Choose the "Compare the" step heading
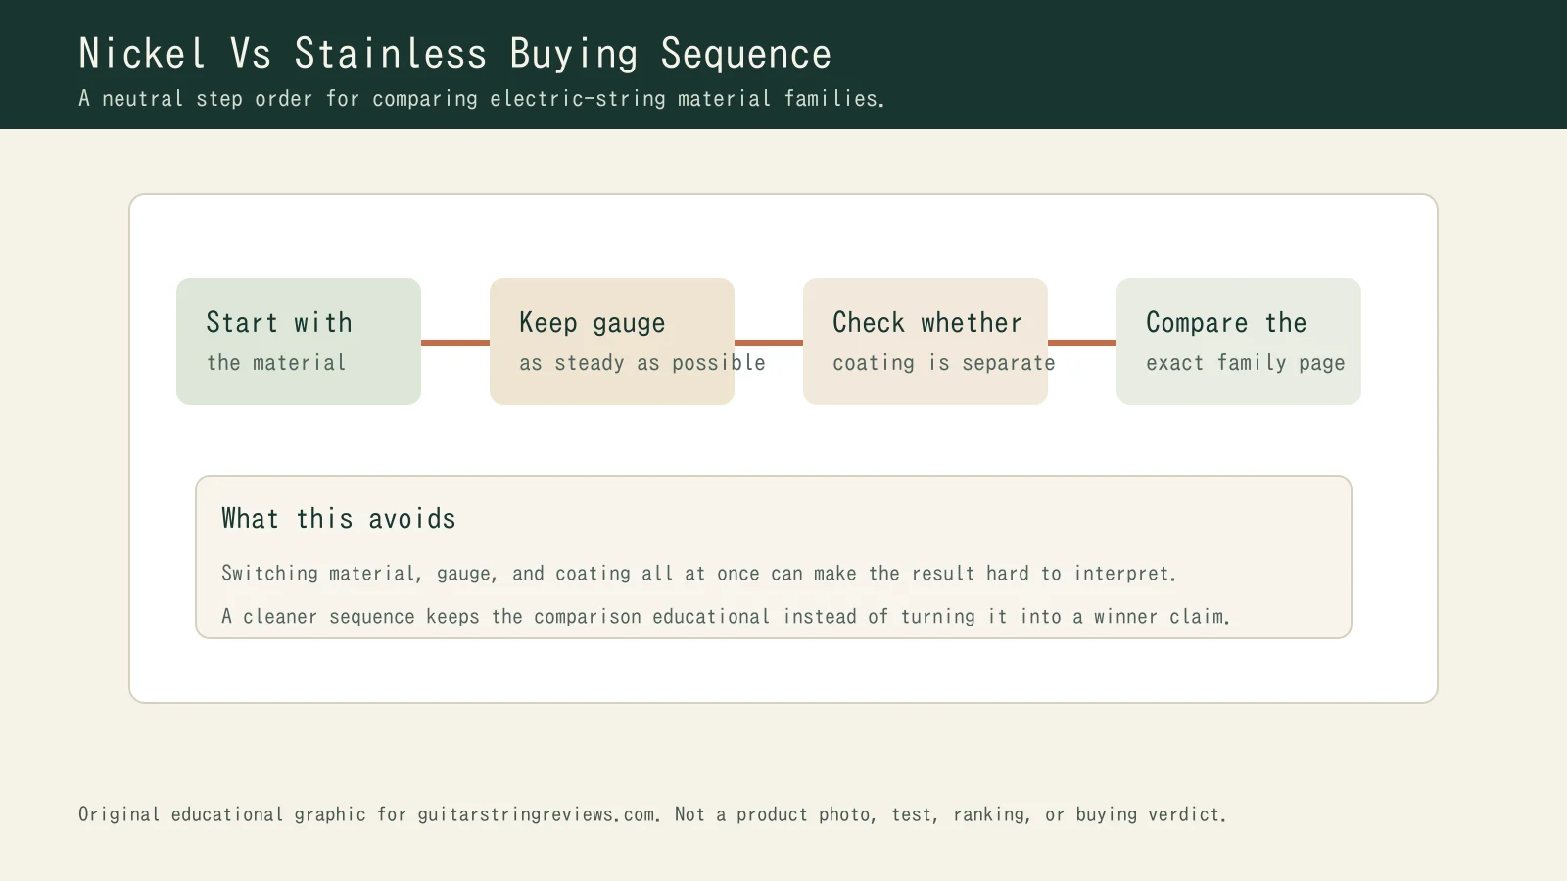Image resolution: width=1567 pixels, height=881 pixels. tap(1226, 323)
